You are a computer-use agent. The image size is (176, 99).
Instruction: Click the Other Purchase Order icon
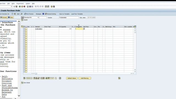click(x=15, y=14)
